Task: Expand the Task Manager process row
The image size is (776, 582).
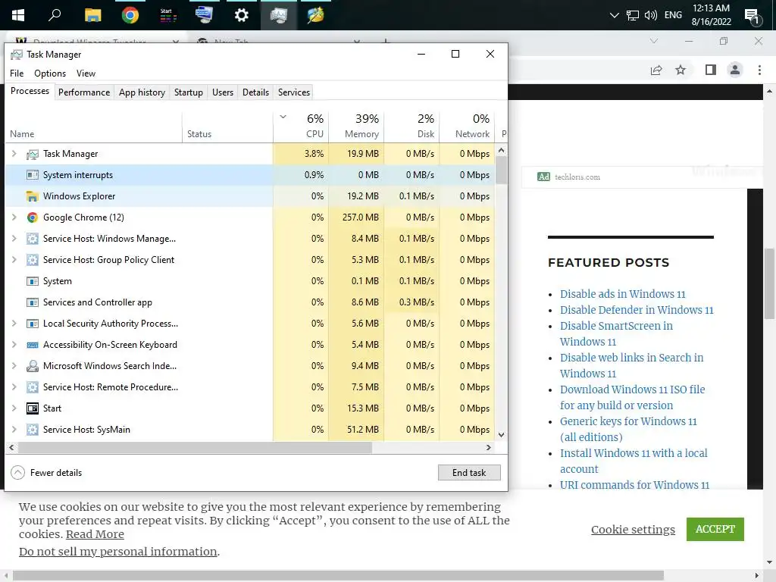Action: 14,154
